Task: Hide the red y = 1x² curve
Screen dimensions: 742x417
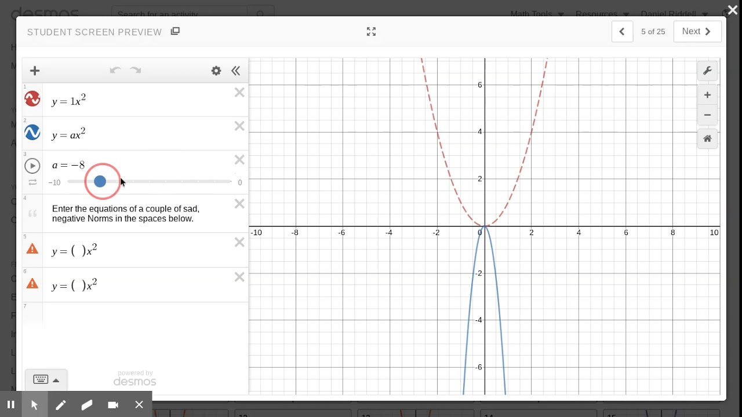Action: click(x=32, y=98)
